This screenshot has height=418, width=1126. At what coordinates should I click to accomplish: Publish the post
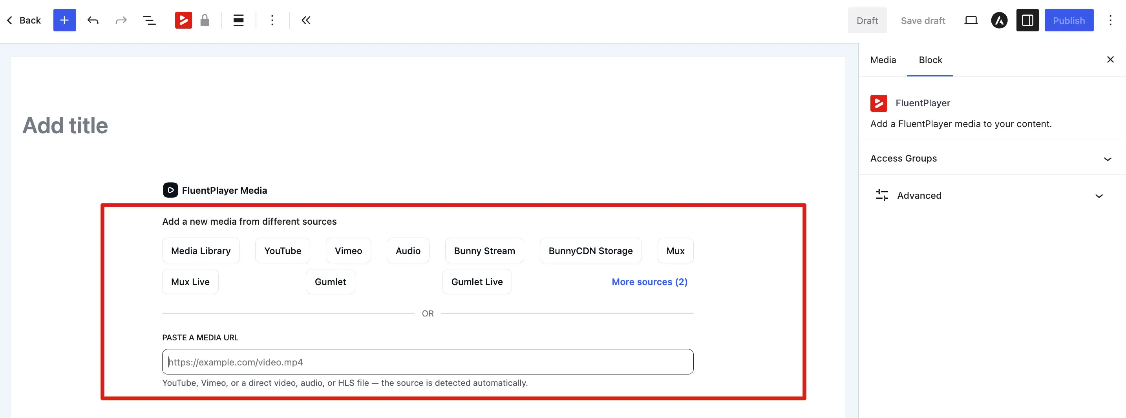(x=1069, y=20)
